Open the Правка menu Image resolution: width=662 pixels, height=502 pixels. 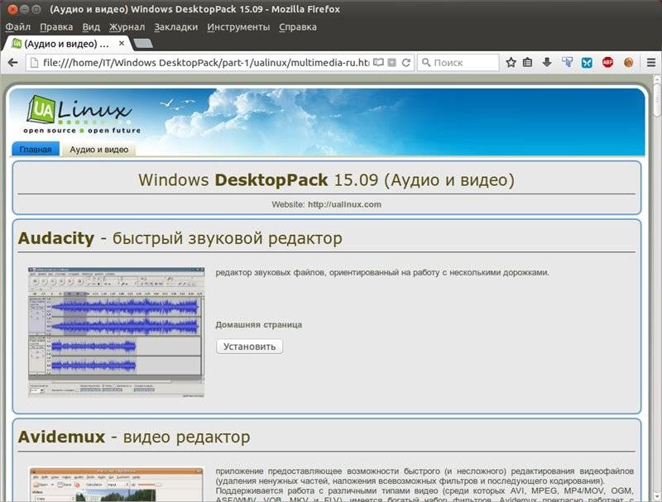(x=56, y=27)
